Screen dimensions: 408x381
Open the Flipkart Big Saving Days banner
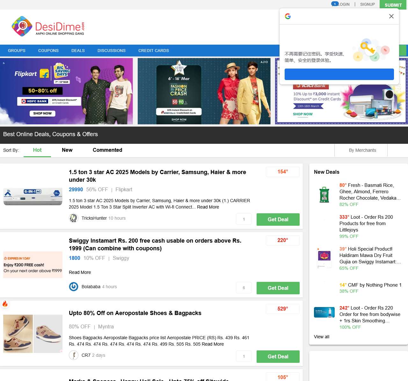pyautogui.click(x=66, y=91)
